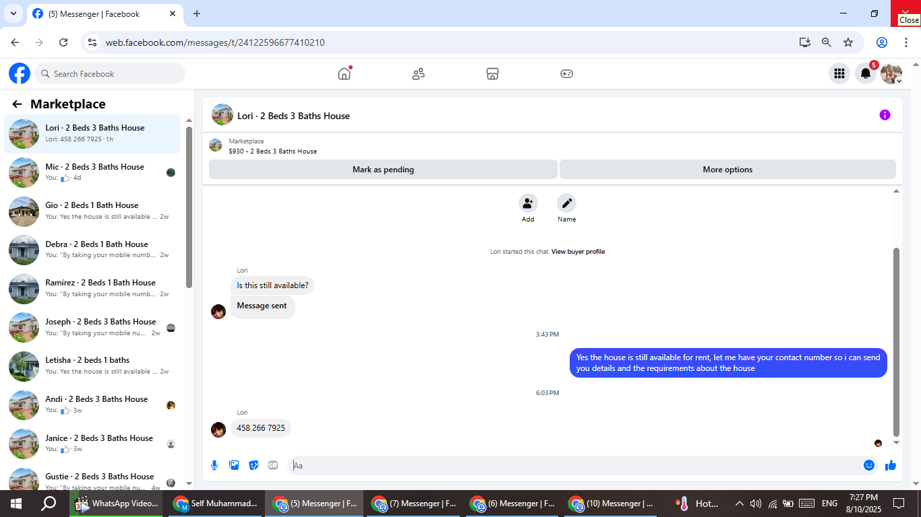Click the chat header house thumbnail
Screen dimensions: 921x517
[x=222, y=115]
